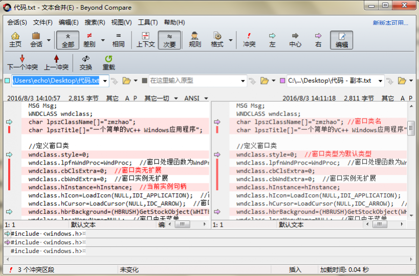This screenshot has width=419, height=276.
Task: Click left arrow beside wndclass.style=0 in left pane
Action: click(x=9, y=154)
